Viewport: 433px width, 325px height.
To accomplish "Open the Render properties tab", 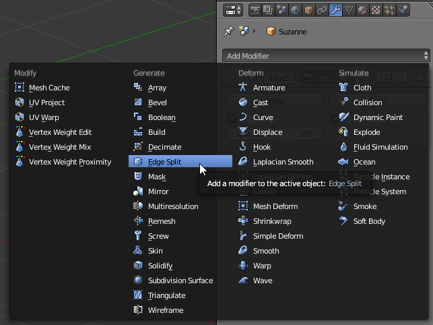I will tap(255, 11).
